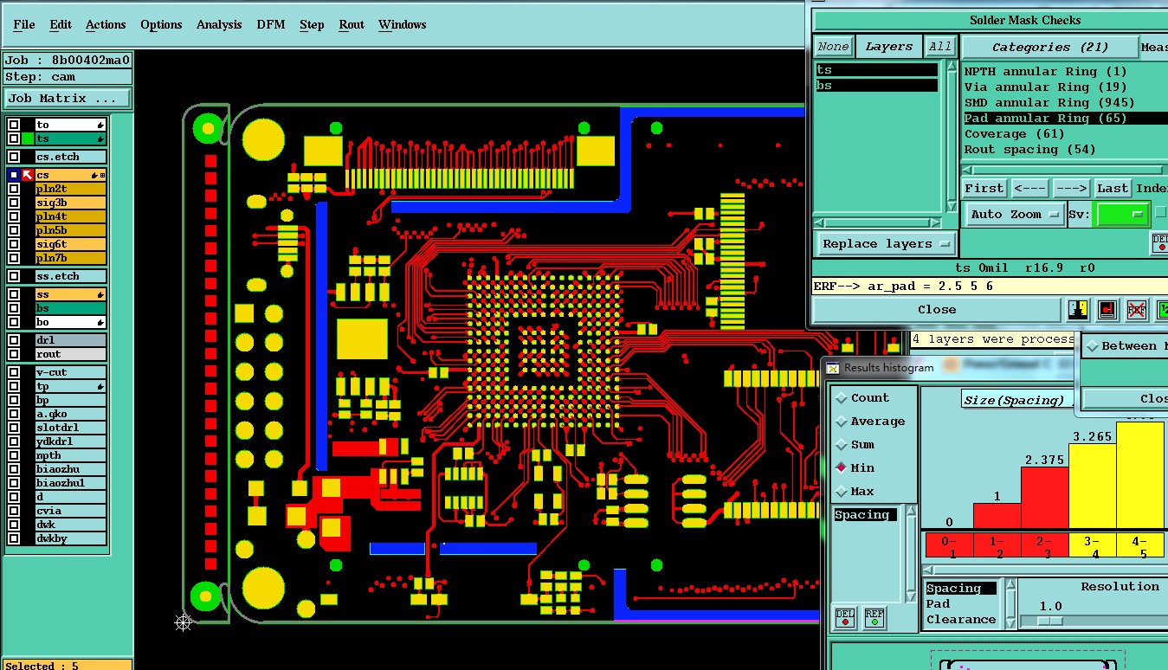1168x670 pixels.
Task: Select Pad annular Ring (65) category
Action: (1065, 118)
